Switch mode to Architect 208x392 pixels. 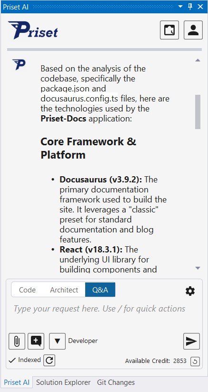point(64,290)
